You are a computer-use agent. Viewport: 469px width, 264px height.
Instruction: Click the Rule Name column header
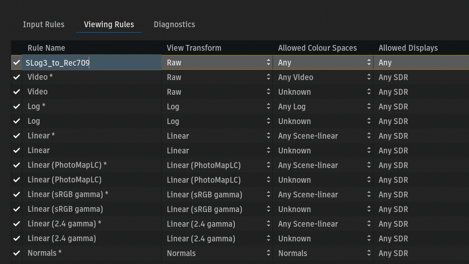click(46, 48)
